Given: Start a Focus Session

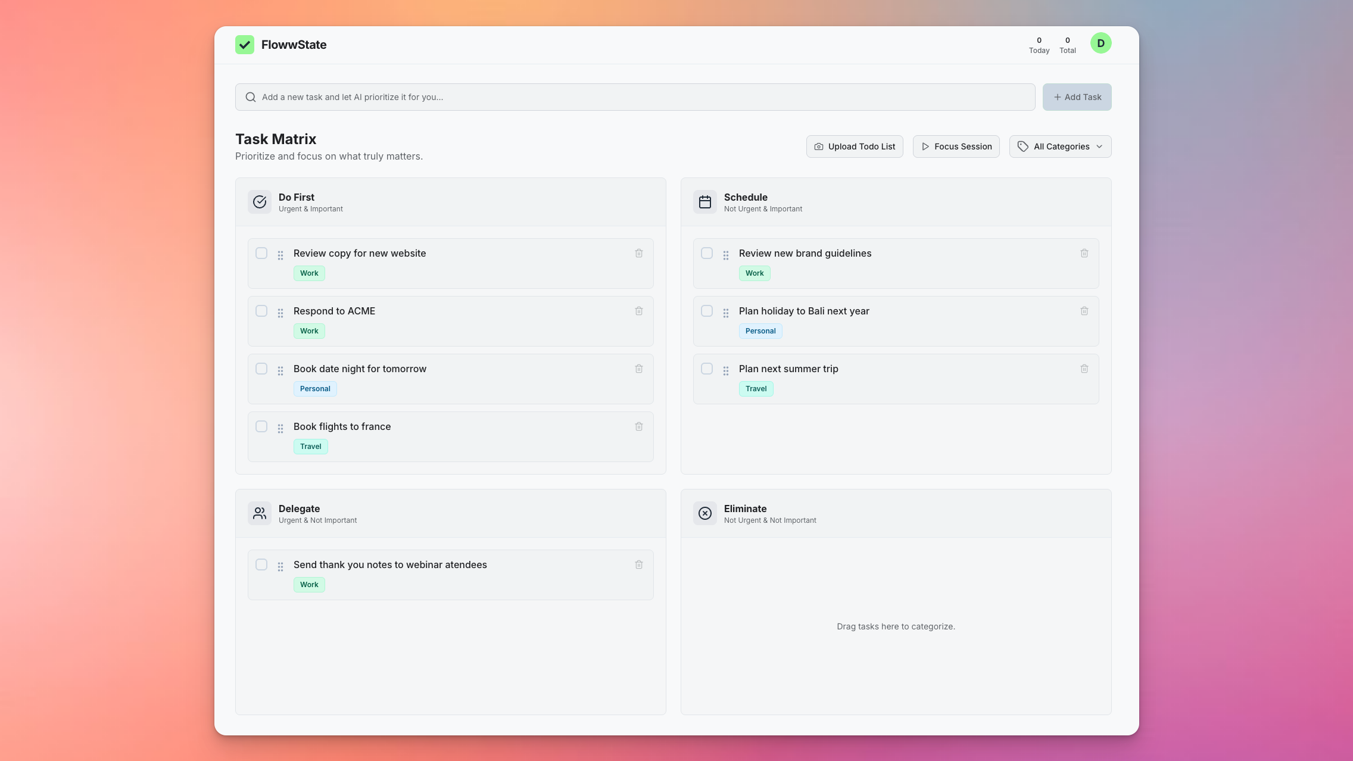Looking at the screenshot, I should click(956, 146).
